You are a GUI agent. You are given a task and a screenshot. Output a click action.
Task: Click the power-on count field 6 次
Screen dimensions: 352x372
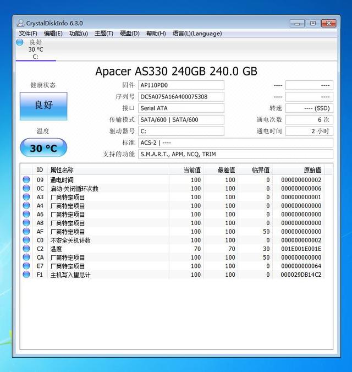coord(309,119)
